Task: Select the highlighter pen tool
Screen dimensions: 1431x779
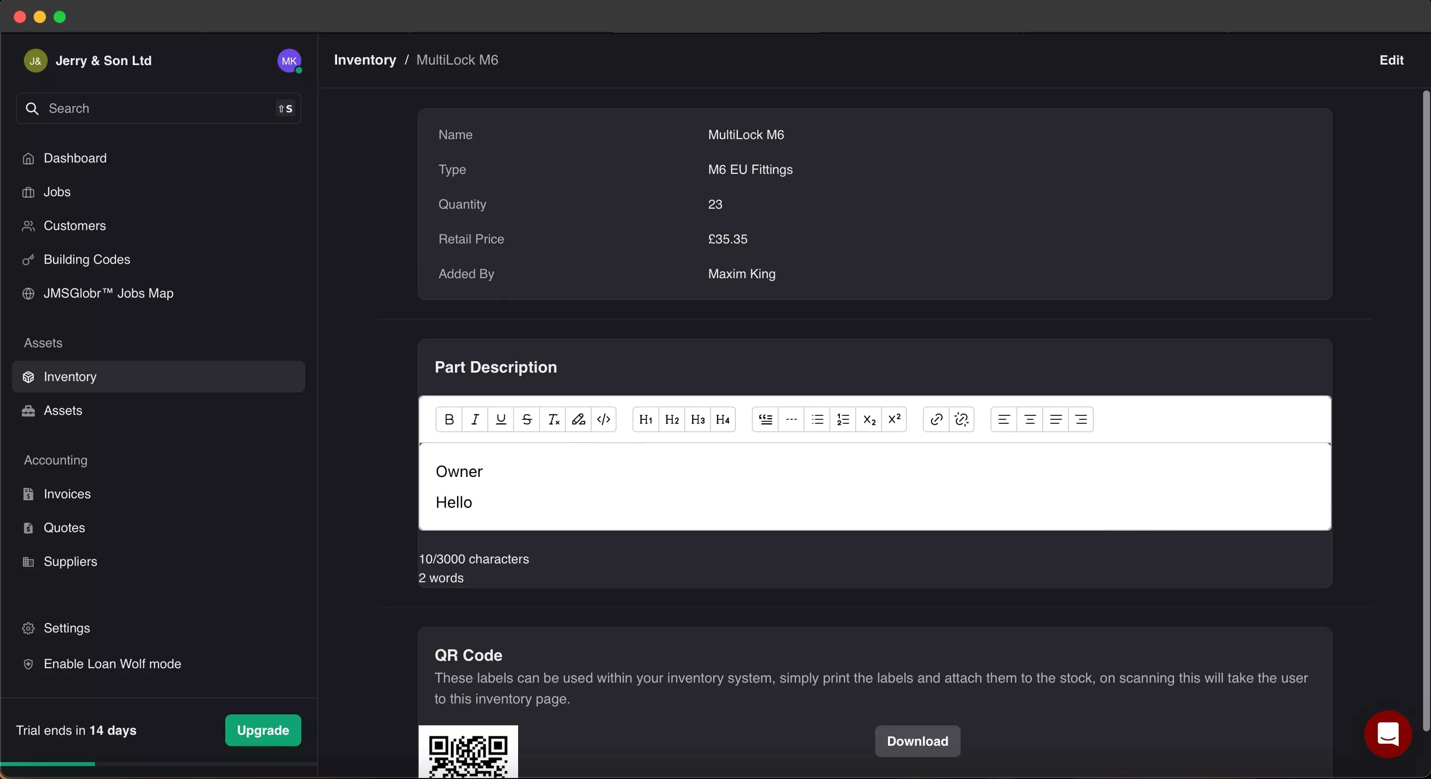Action: click(578, 419)
